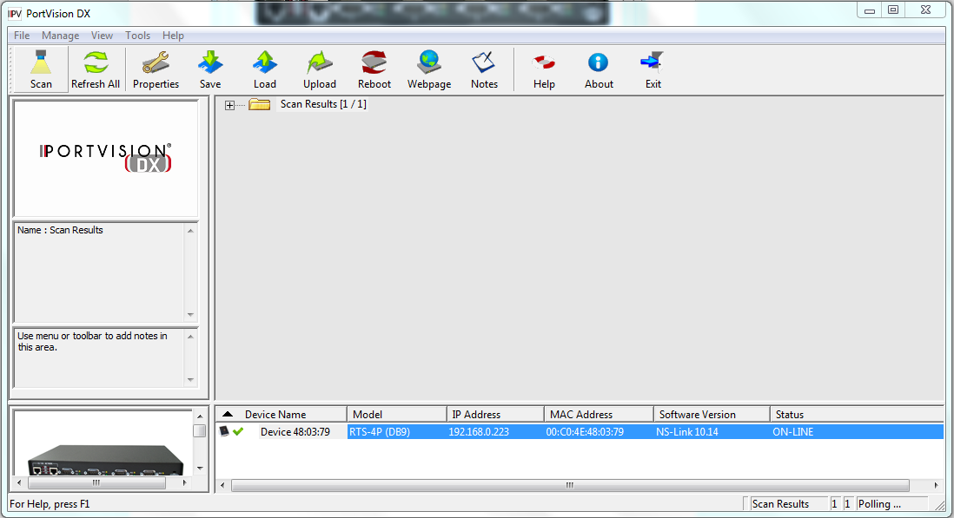The image size is (954, 518).
Task: Sort by the Model column header
Action: pos(397,414)
